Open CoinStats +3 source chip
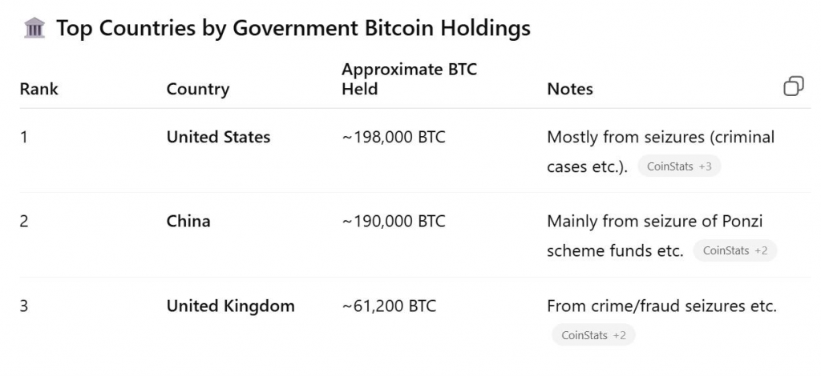 click(679, 166)
